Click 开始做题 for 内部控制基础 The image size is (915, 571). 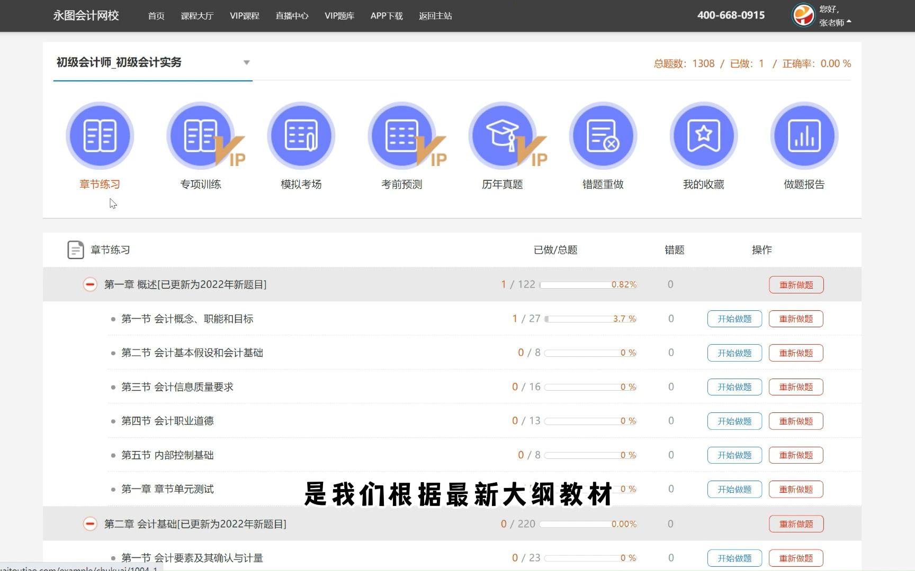[734, 455]
